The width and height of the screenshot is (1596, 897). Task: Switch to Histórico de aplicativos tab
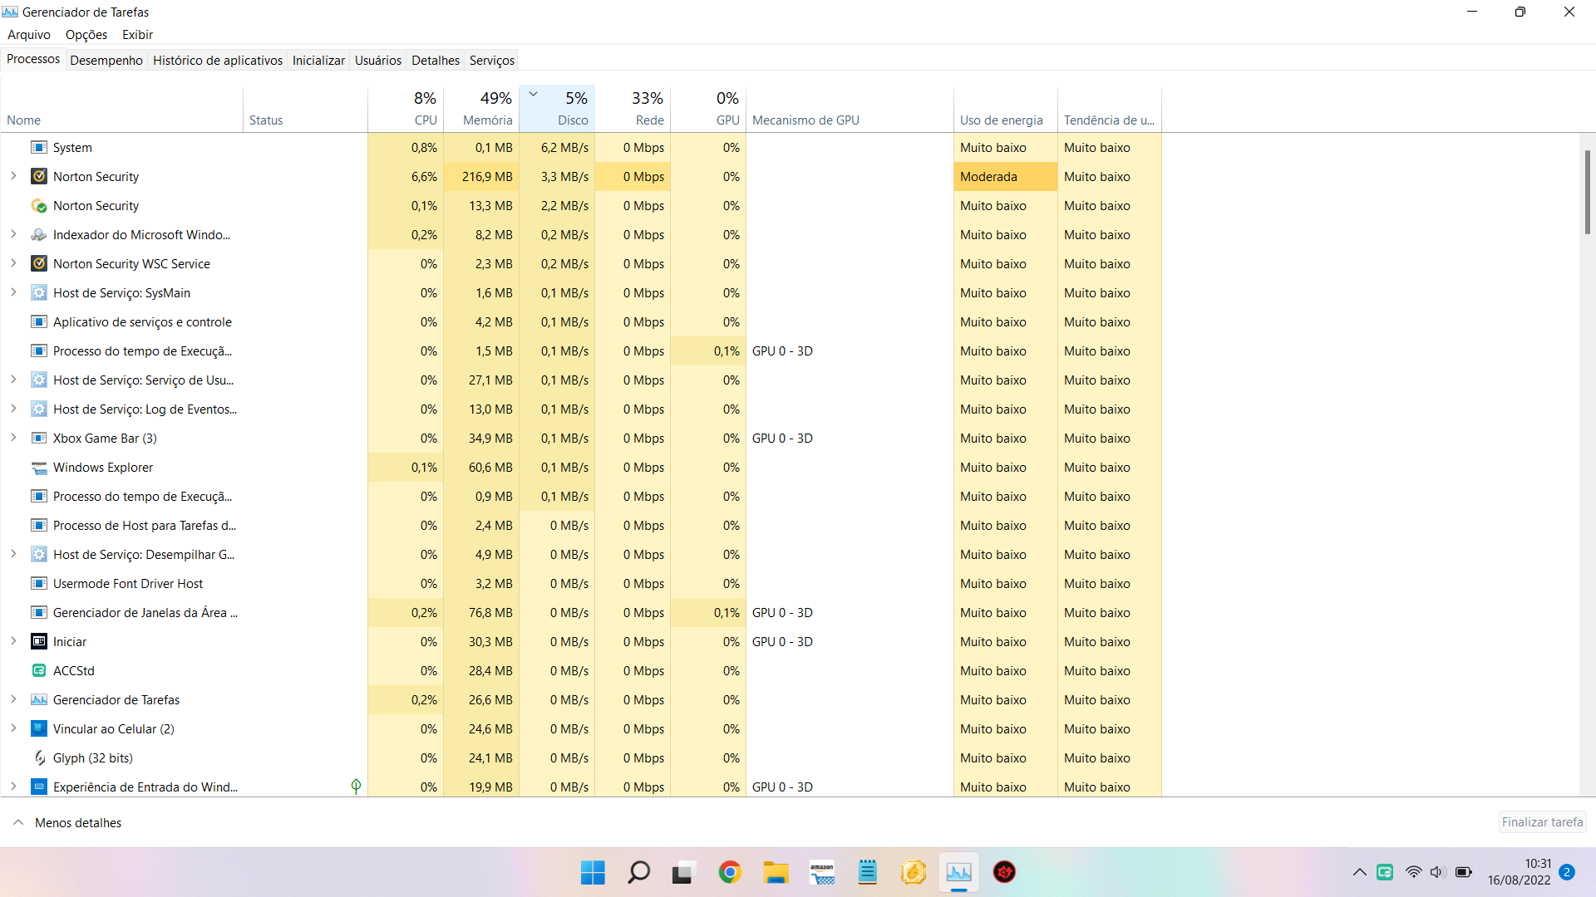click(x=218, y=60)
